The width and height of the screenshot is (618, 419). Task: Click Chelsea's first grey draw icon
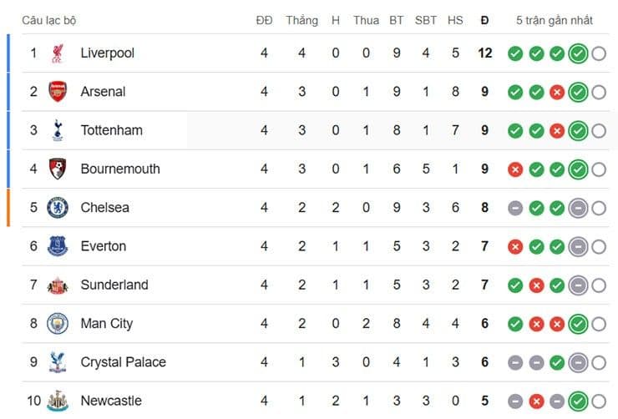515,207
